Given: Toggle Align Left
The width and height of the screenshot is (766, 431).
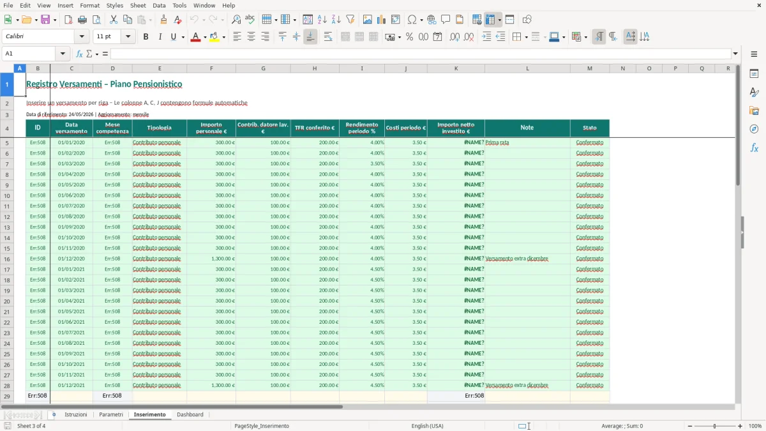Looking at the screenshot, I should [237, 37].
